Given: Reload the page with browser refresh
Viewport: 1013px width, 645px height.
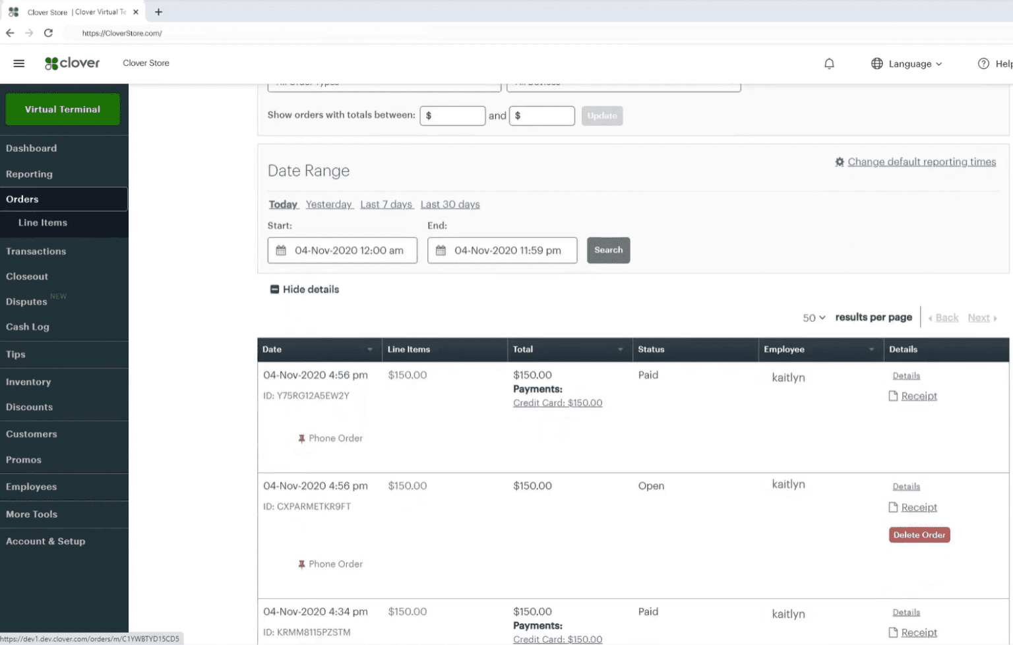Looking at the screenshot, I should (x=48, y=33).
